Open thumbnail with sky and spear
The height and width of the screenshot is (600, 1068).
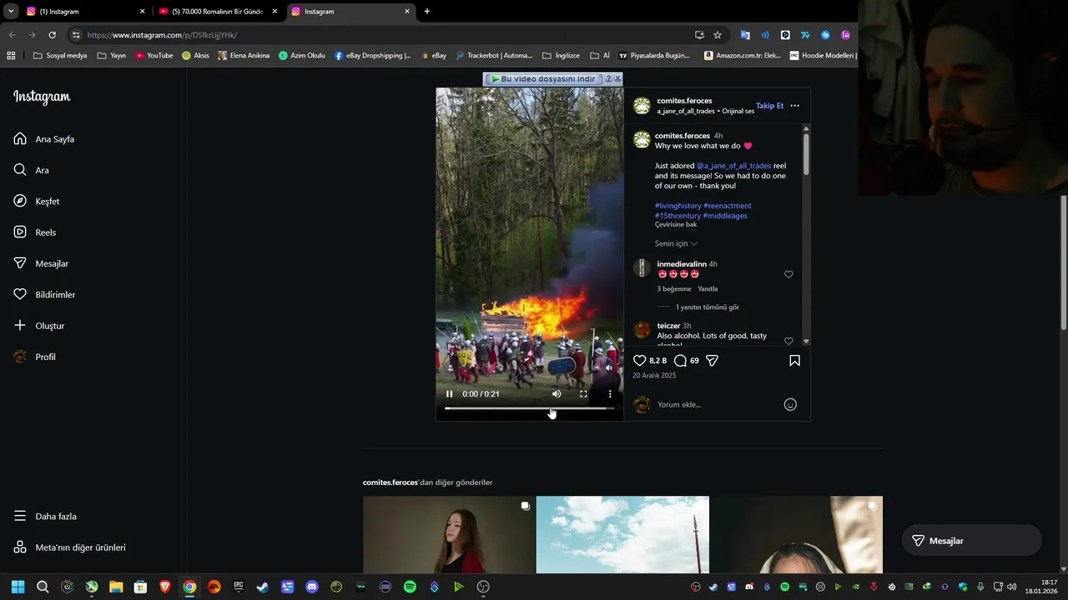(622, 535)
